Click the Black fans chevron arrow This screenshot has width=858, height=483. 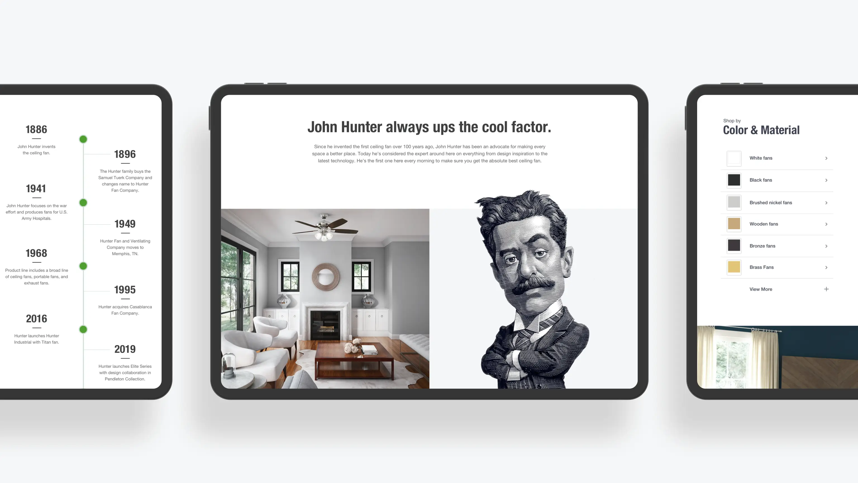tap(826, 180)
